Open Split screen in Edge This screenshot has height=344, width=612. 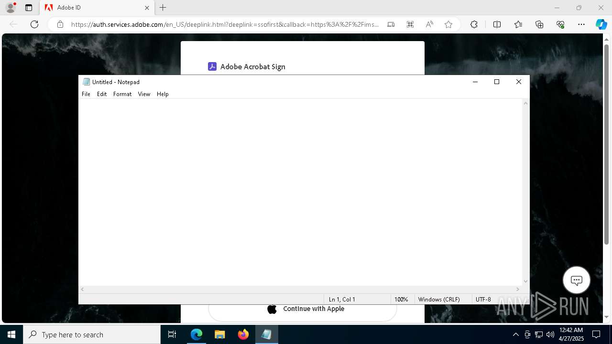point(497,24)
